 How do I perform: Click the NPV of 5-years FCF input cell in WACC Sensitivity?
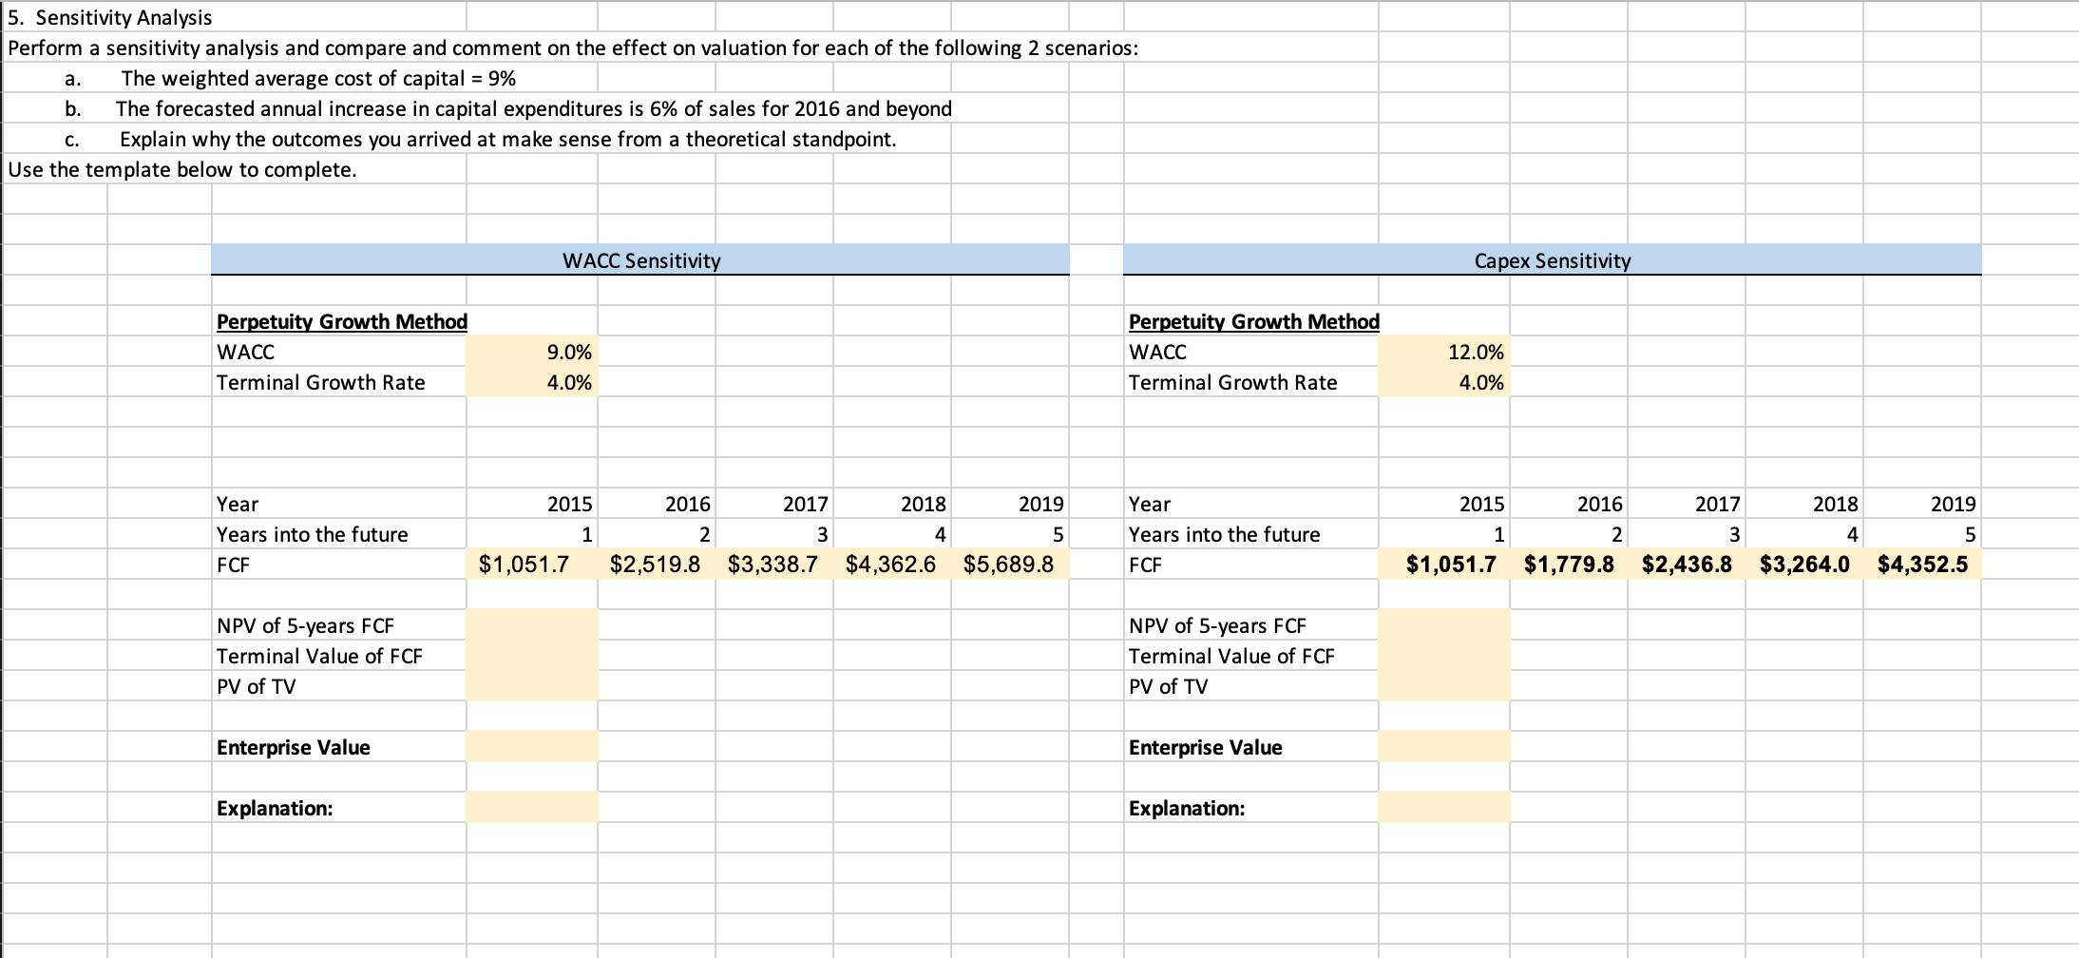(530, 624)
